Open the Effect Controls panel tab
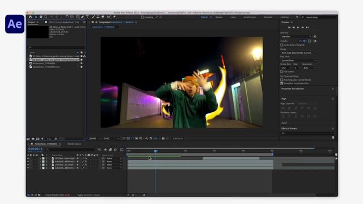 (64, 23)
